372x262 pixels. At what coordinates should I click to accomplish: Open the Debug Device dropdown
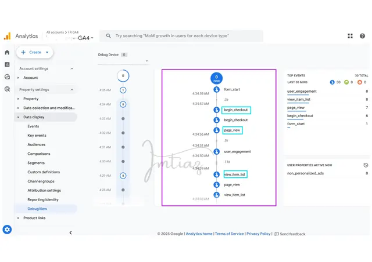(123, 61)
